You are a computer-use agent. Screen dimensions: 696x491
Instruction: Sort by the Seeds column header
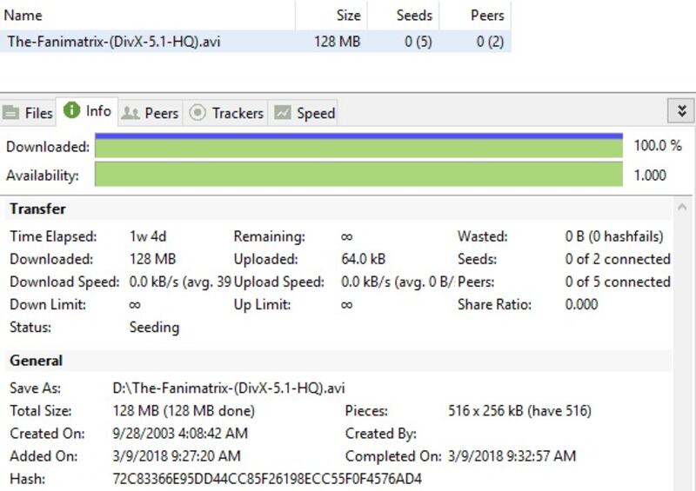416,15
